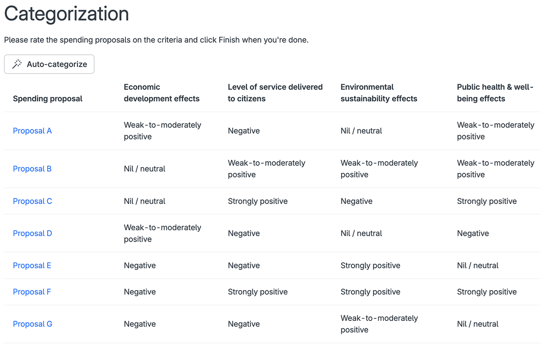Viewport: 545px width, 345px height.
Task: Click Proposal C's Strongly positive service rating
Action: [258, 201]
